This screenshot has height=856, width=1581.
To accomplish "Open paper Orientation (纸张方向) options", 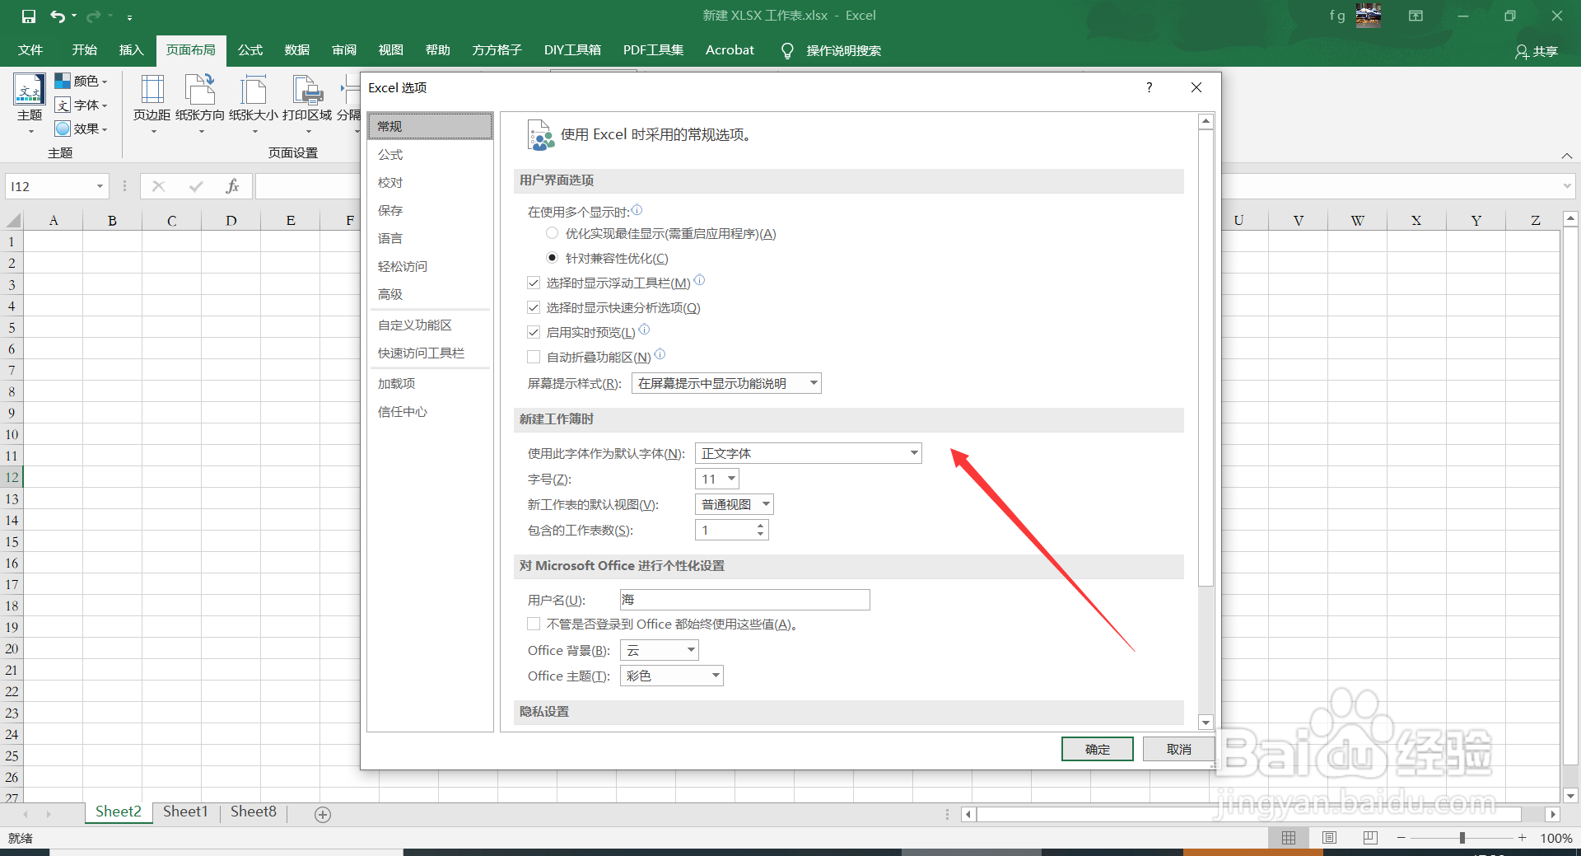I will point(200,104).
